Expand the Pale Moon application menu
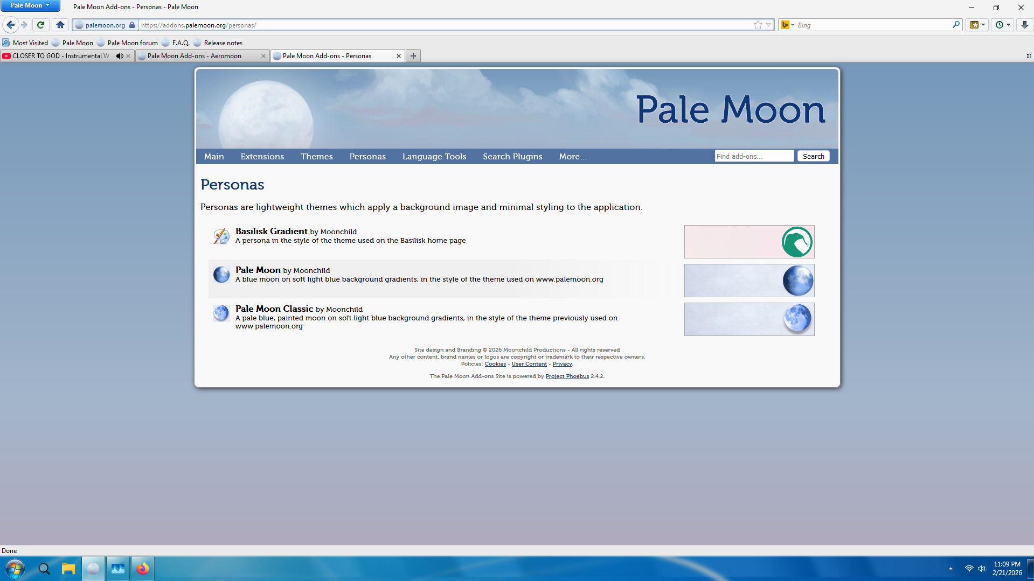This screenshot has height=581, width=1034. coord(30,5)
